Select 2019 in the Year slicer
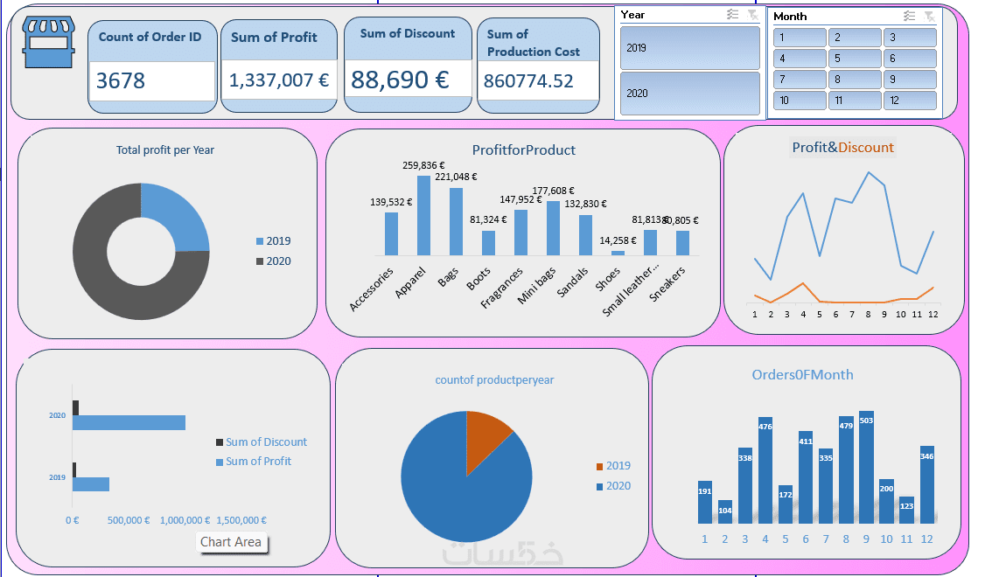 click(690, 48)
